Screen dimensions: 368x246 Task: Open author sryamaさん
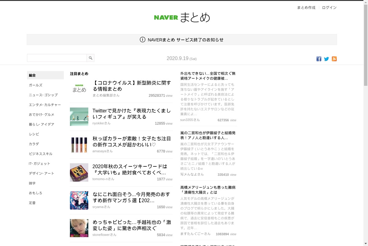tap(102, 207)
